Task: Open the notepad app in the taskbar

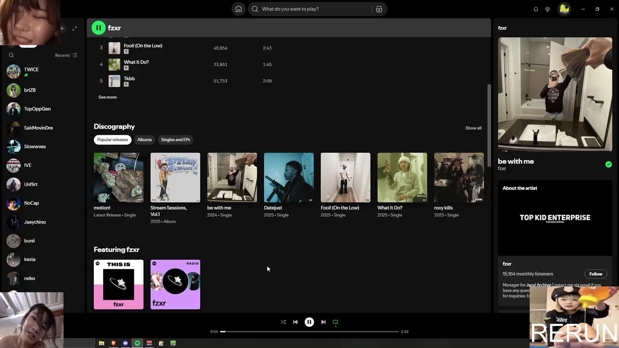Action: tap(161, 343)
